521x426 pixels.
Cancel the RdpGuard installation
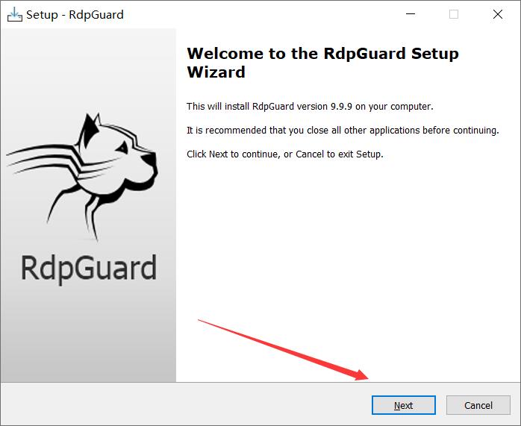478,405
